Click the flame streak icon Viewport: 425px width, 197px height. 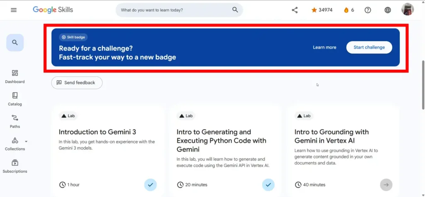346,10
